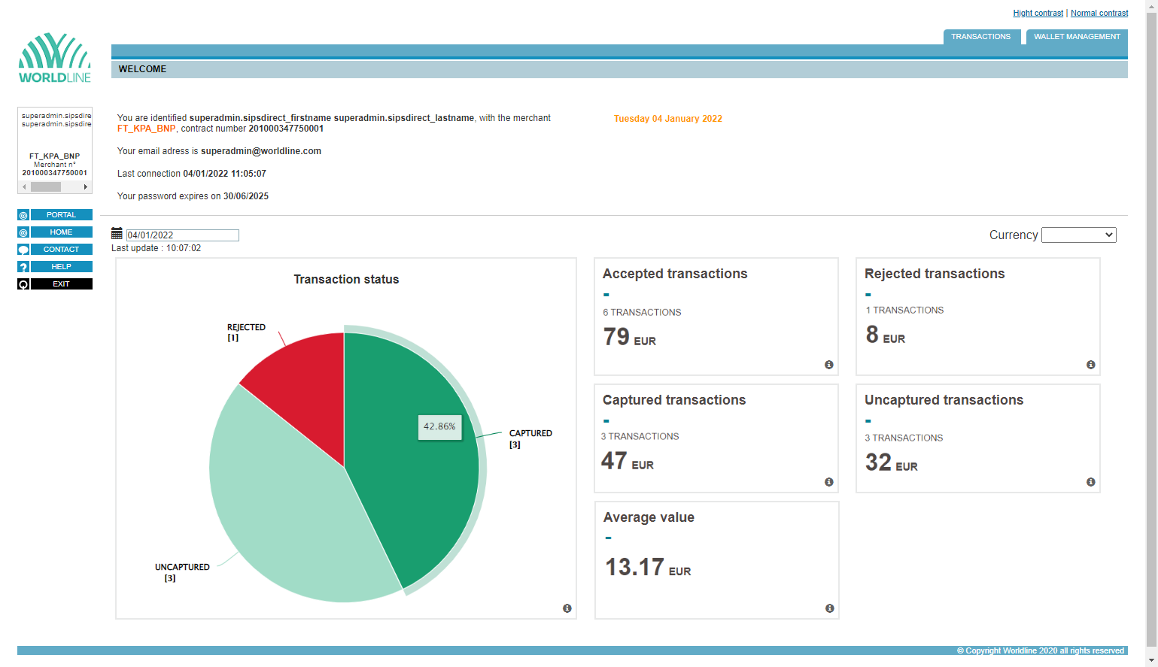Click the Portal icon in sidebar
Image resolution: width=1158 pixels, height=667 pixels.
point(23,215)
